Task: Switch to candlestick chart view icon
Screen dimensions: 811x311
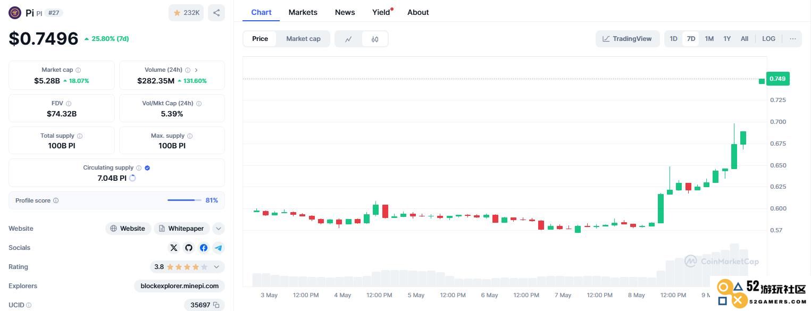Action: point(375,39)
